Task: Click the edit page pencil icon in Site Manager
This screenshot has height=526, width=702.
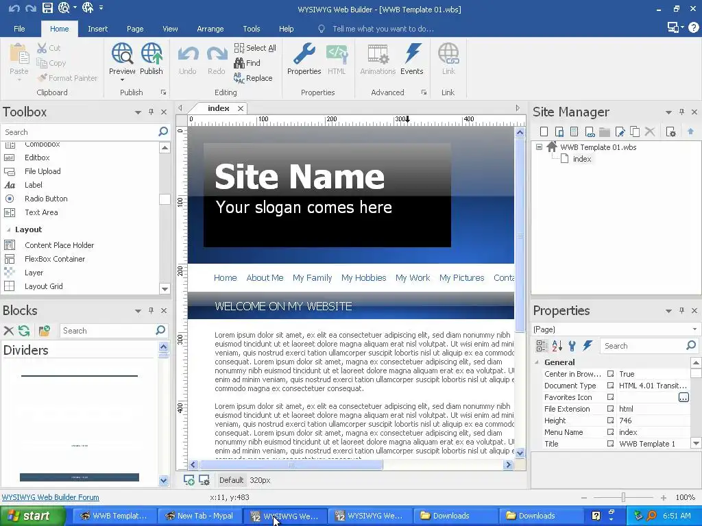Action: point(620,131)
